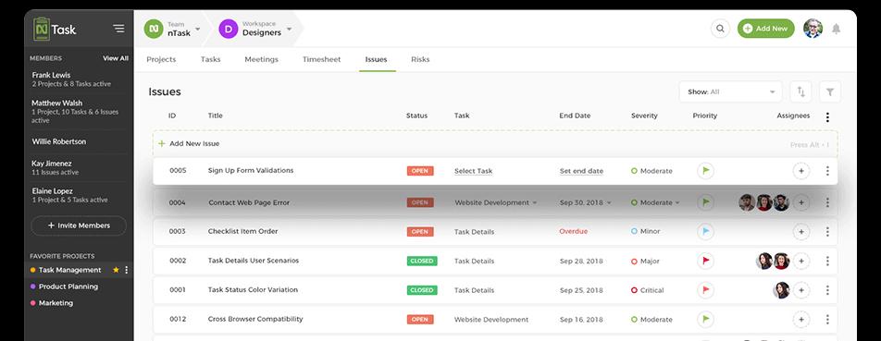Click Set end date link for issue 0005
The width and height of the screenshot is (881, 341).
point(581,171)
